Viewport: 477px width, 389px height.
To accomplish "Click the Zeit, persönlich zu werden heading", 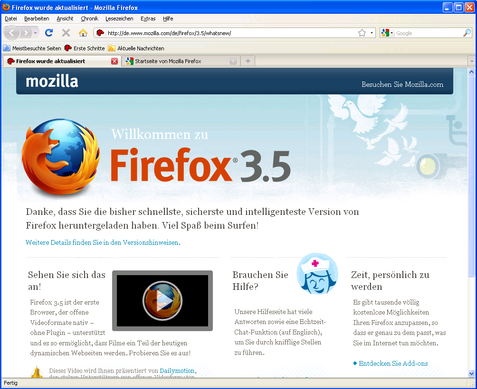I will [x=390, y=280].
